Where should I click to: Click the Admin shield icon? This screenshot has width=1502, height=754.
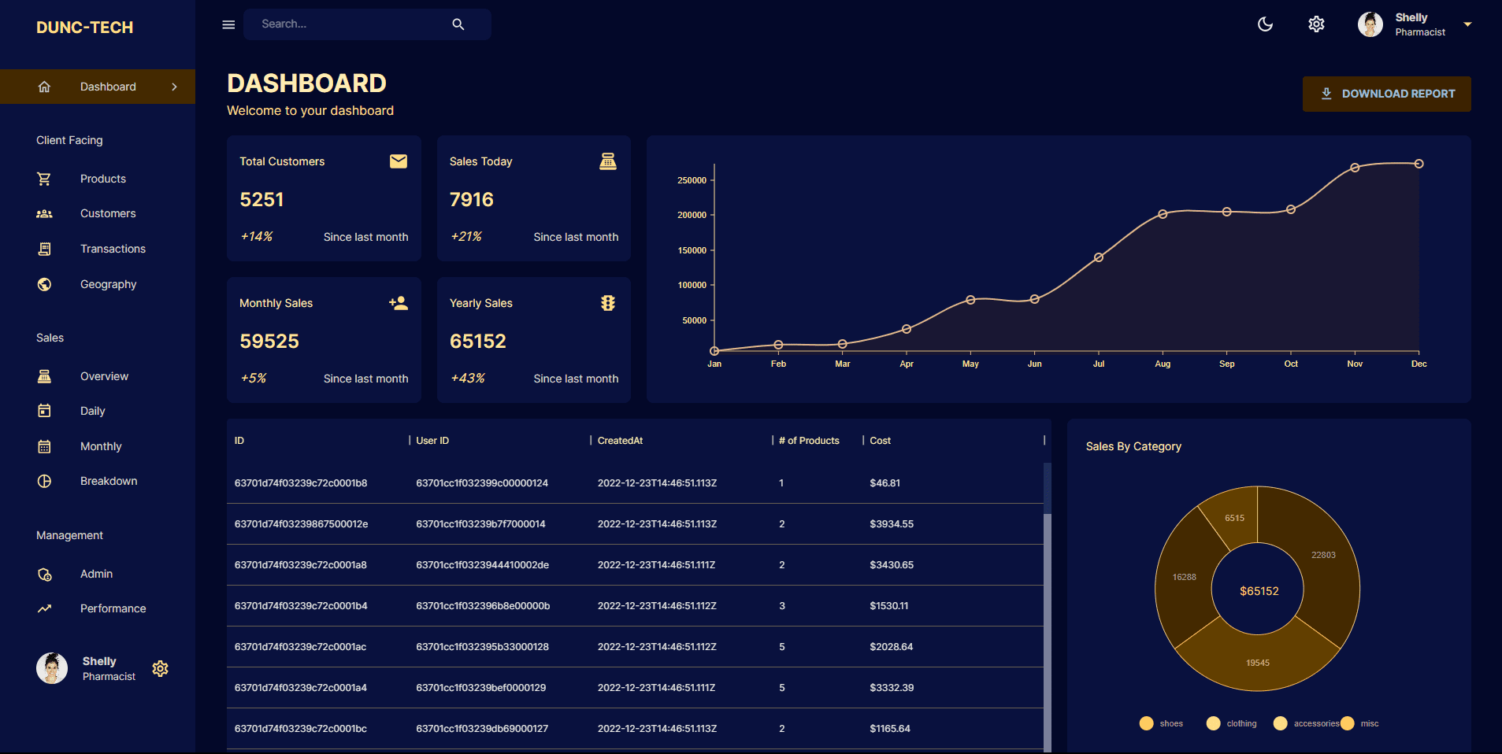[x=44, y=574]
